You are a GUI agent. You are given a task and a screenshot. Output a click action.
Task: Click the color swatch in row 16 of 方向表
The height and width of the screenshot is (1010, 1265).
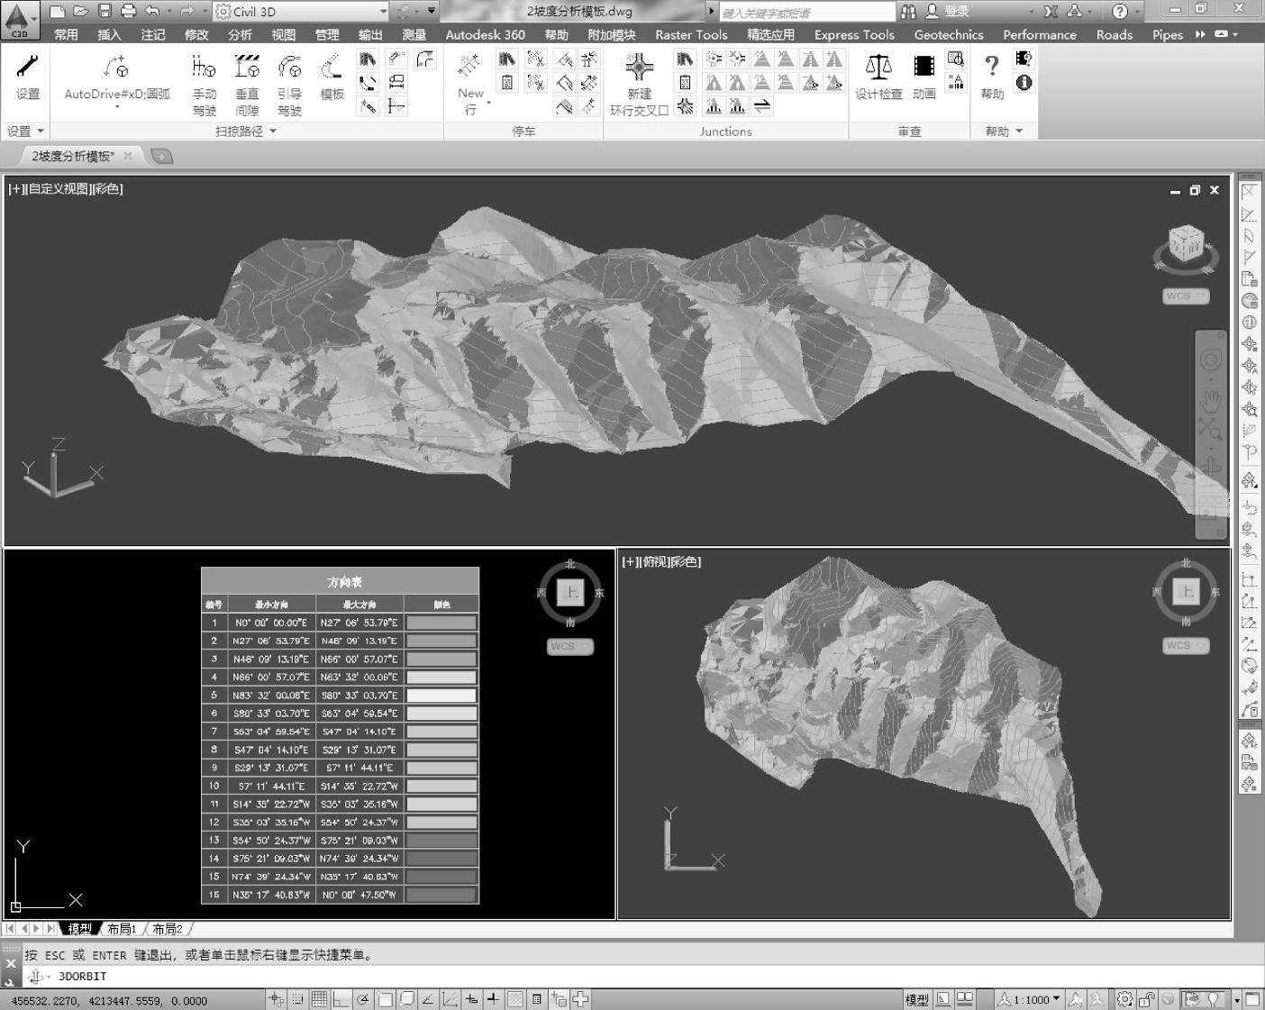click(441, 895)
